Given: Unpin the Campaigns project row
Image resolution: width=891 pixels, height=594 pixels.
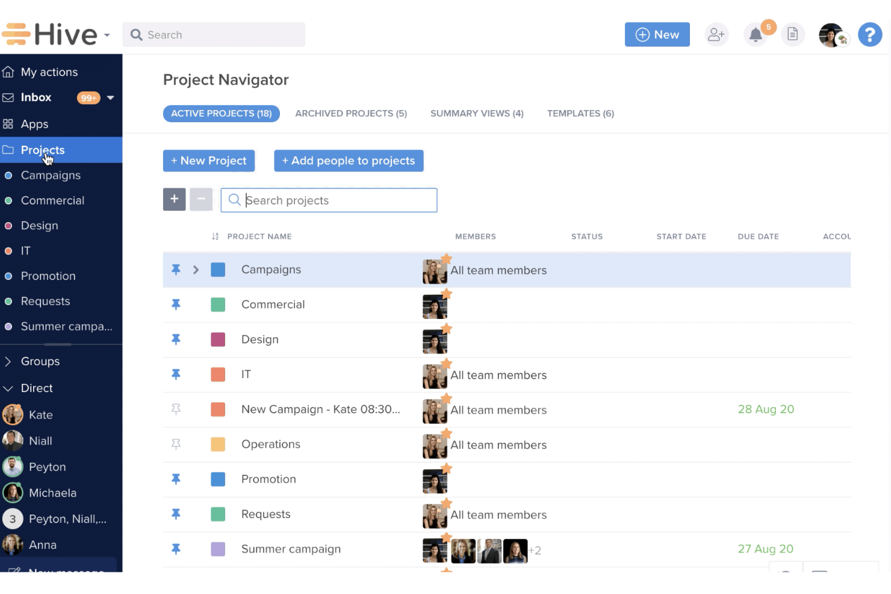Looking at the screenshot, I should click(x=176, y=270).
